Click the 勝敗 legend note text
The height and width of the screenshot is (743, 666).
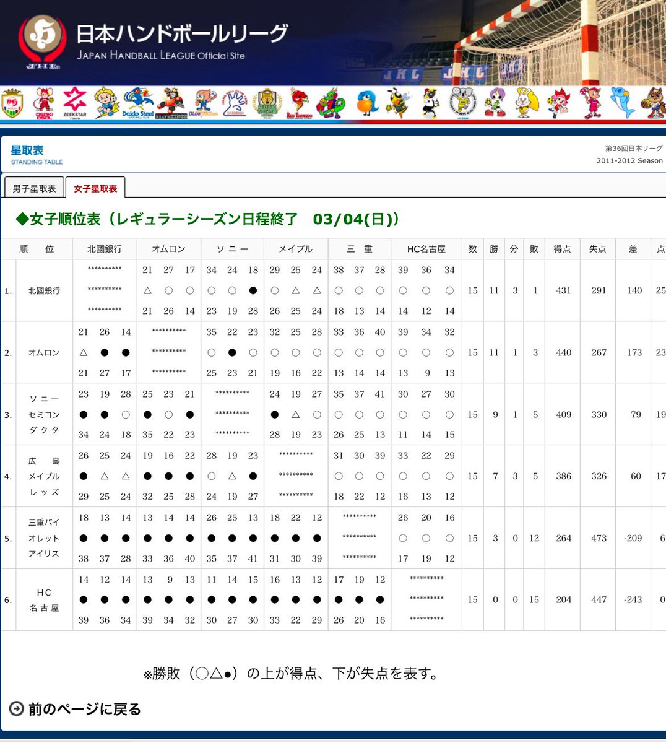(x=291, y=673)
